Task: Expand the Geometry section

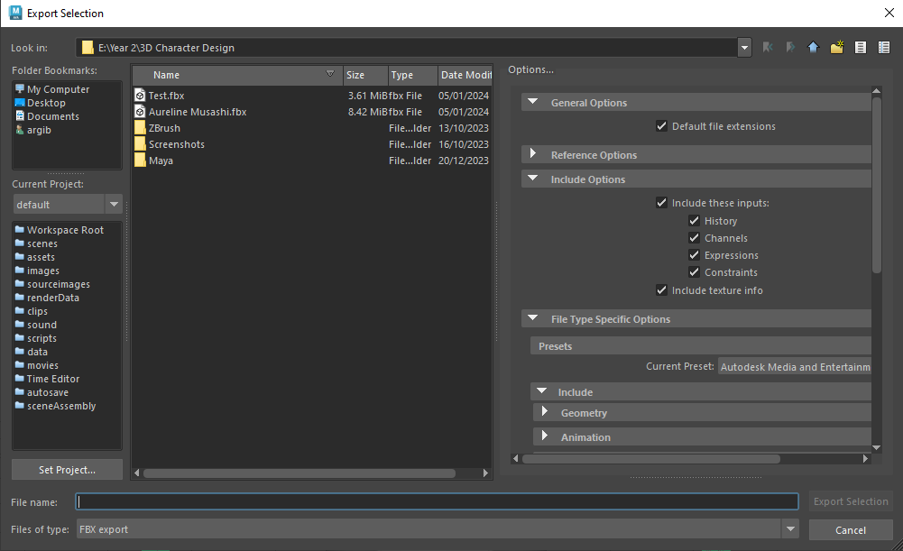Action: point(544,413)
